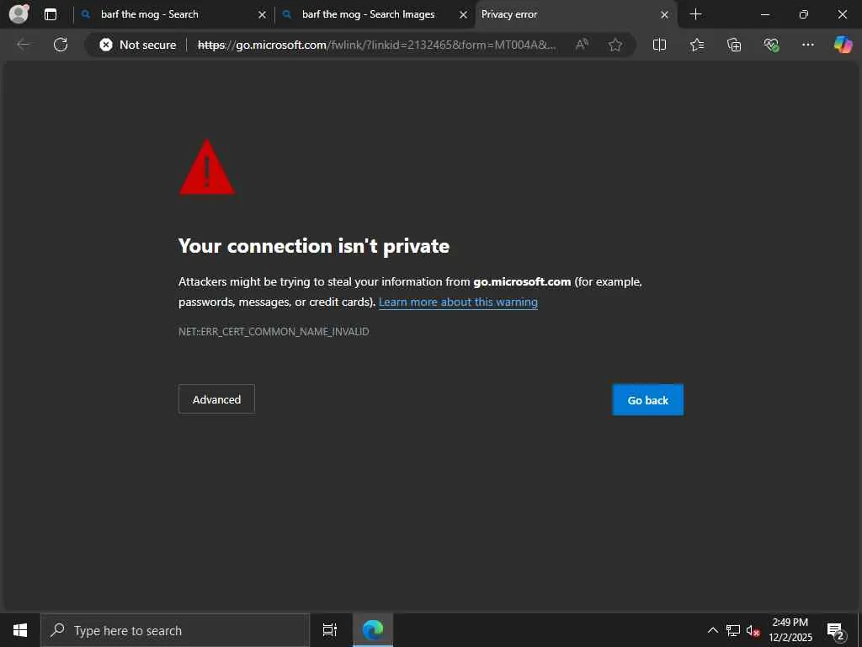
Task: Open the Action Center notifications icon
Action: point(836,630)
